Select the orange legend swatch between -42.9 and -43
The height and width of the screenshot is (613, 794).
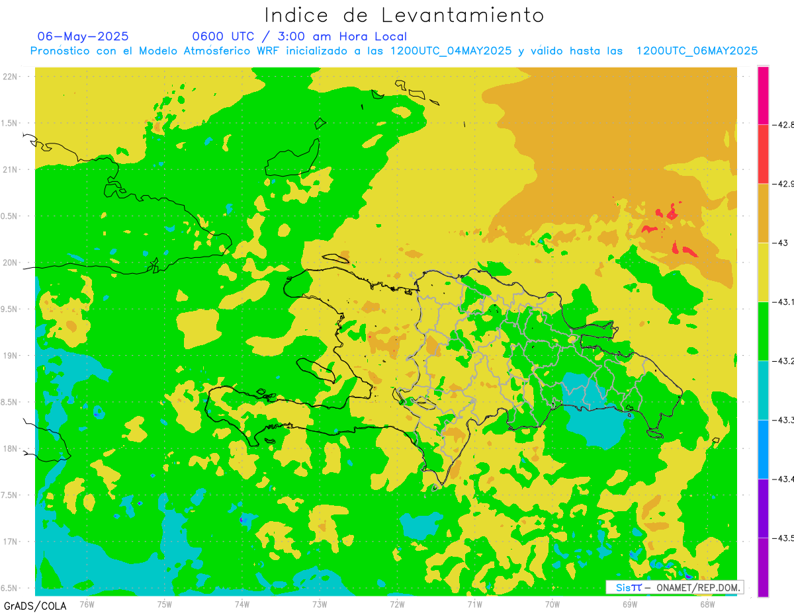(x=763, y=213)
